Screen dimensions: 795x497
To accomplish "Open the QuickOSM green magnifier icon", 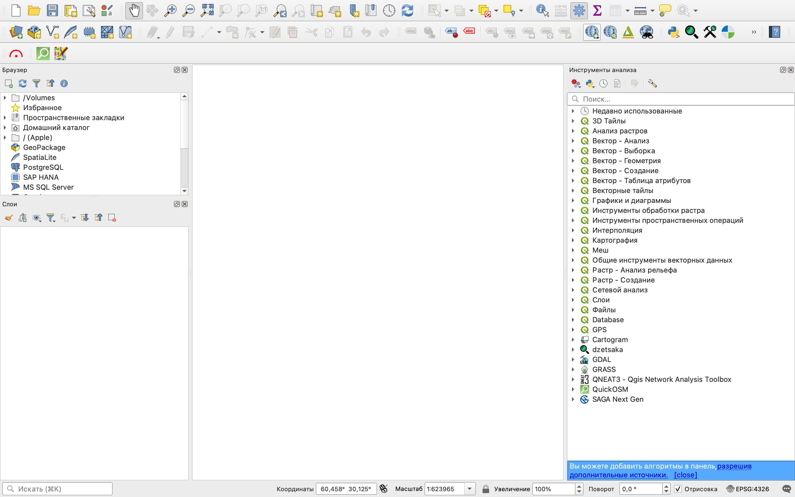I will click(x=43, y=53).
